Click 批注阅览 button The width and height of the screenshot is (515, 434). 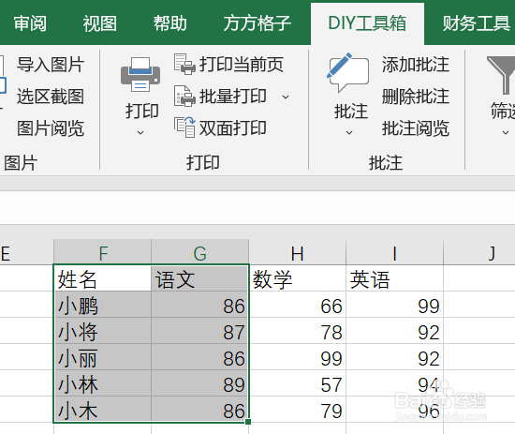416,127
